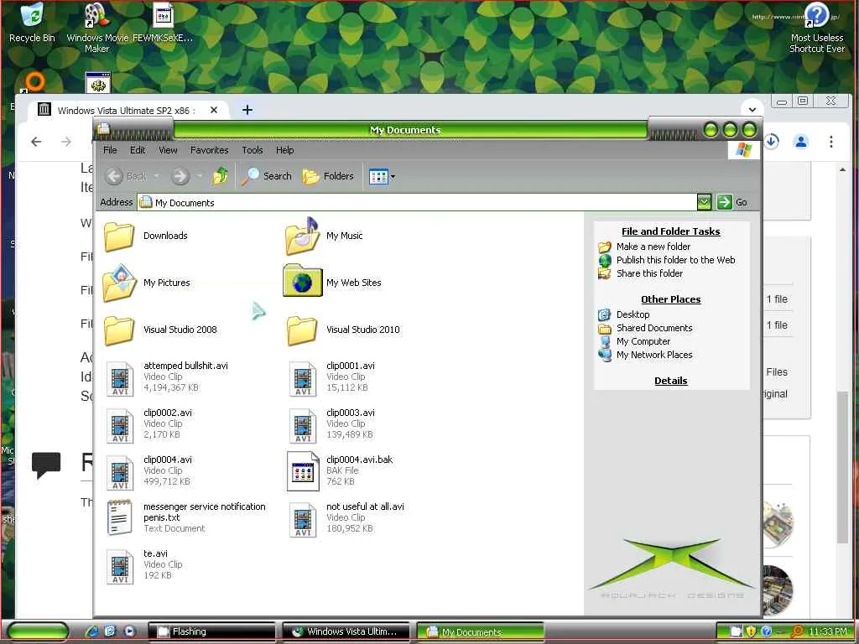Select the My Web Sites folder icon
The image size is (859, 644).
[302, 281]
